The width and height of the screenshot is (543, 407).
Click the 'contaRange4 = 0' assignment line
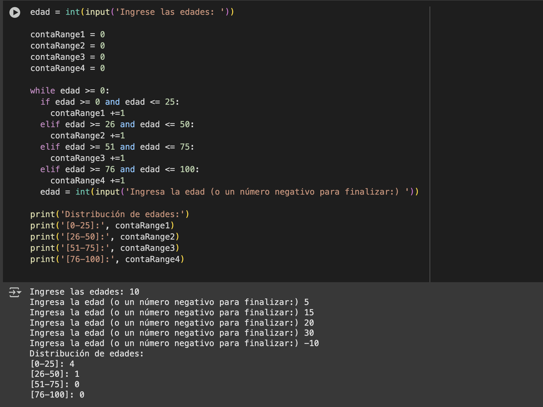click(x=68, y=68)
